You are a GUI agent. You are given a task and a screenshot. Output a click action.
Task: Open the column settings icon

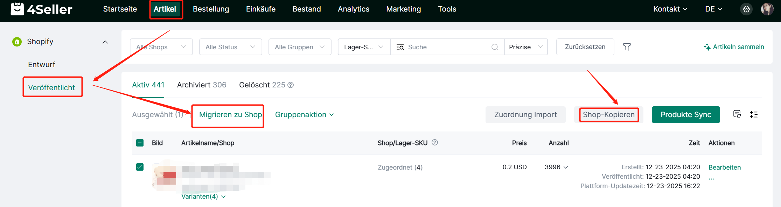[x=737, y=114]
